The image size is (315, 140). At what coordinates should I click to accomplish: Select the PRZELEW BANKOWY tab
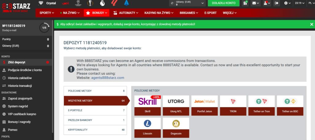(x=95, y=120)
